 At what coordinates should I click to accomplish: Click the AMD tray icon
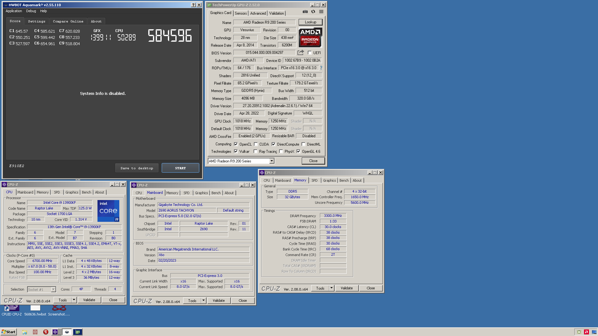point(586,332)
